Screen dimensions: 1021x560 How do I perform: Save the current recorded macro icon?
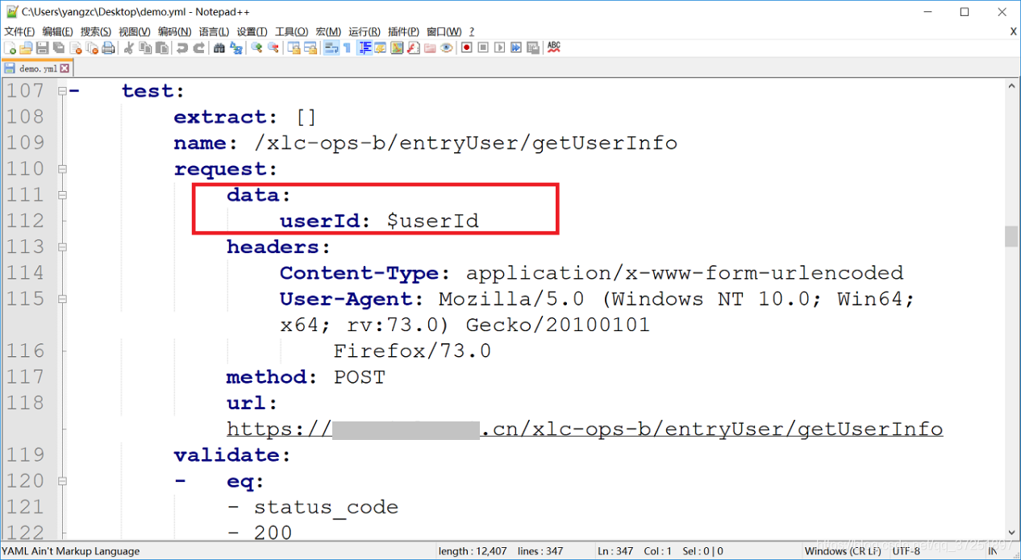(x=532, y=48)
